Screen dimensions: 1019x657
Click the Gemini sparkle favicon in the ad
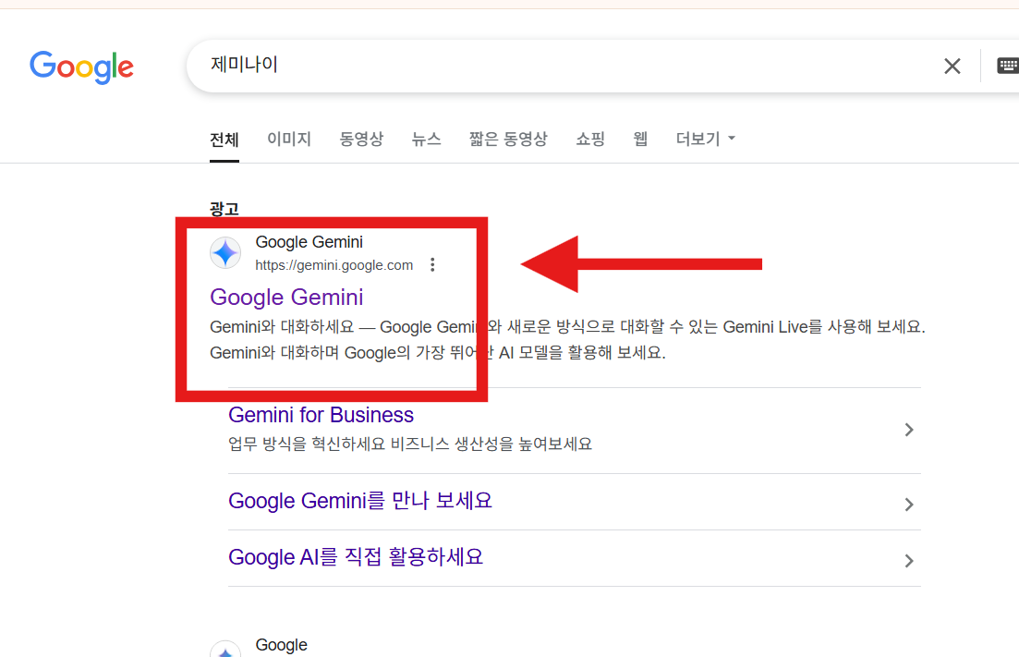click(x=225, y=253)
